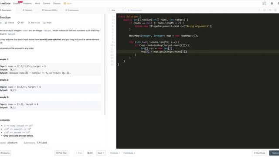Open the Explore menu item
This screenshot has width=279, height=157.
17,3
